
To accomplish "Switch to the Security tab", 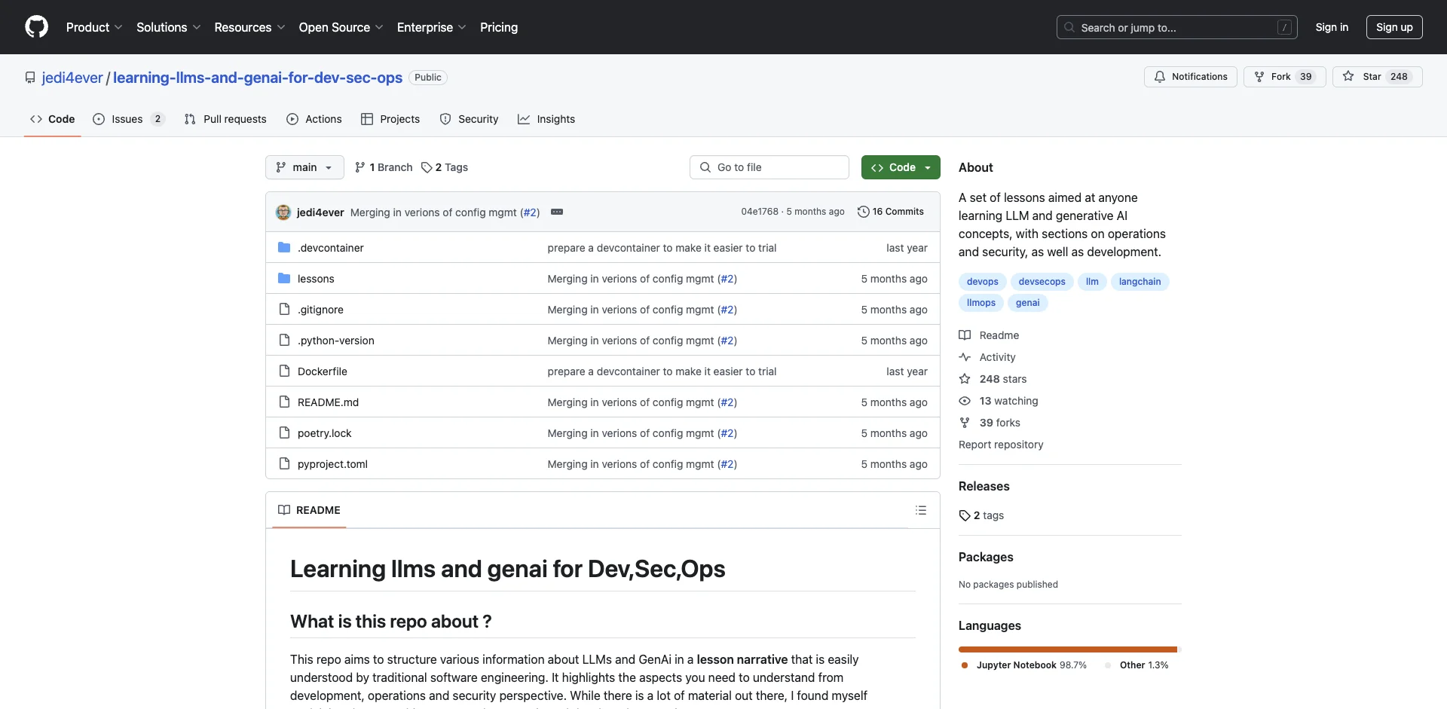I will coord(469,119).
